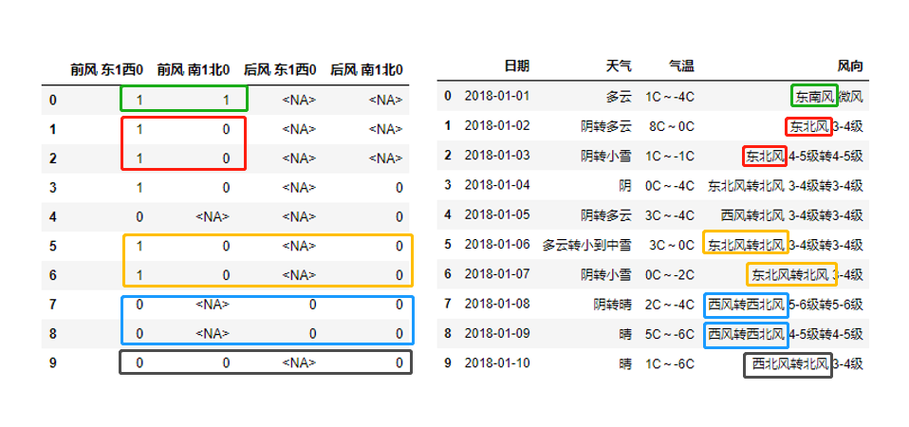The image size is (909, 427).
Task: Select wind cell '东北风 4-5级转4-5级'
Action: coord(805,156)
